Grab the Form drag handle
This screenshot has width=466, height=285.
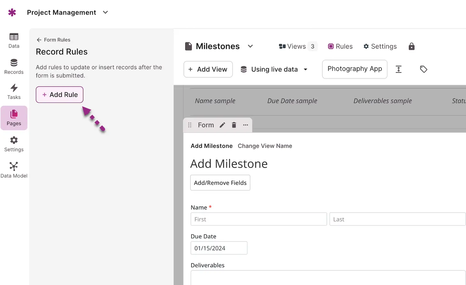(190, 125)
